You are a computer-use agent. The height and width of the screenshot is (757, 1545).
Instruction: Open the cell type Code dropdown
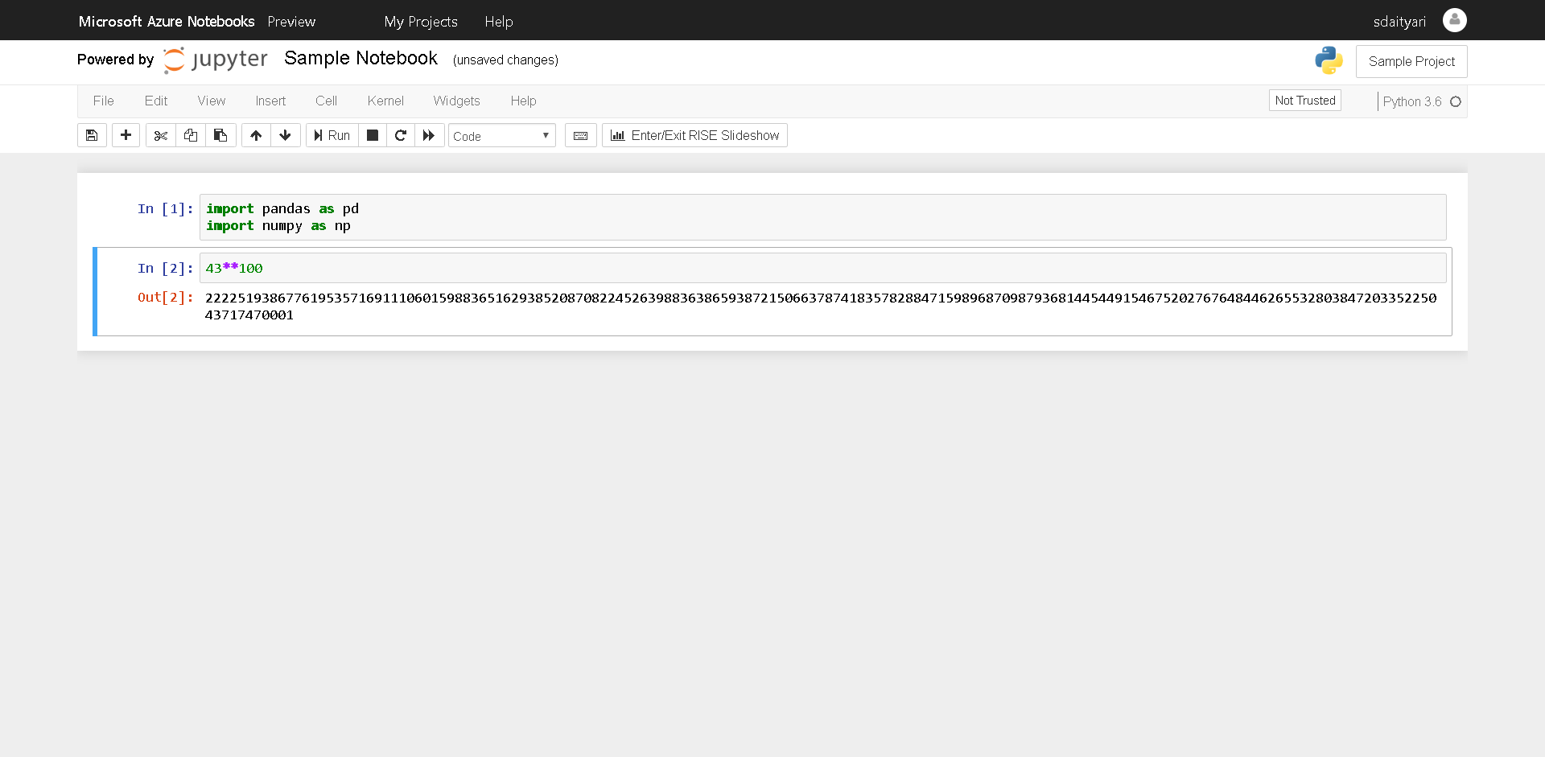(x=501, y=136)
